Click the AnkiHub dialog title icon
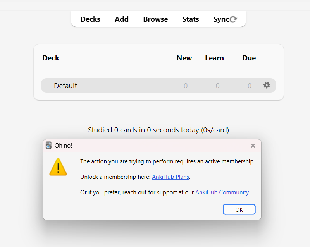Viewport: 310px width, 247px height. coord(49,145)
